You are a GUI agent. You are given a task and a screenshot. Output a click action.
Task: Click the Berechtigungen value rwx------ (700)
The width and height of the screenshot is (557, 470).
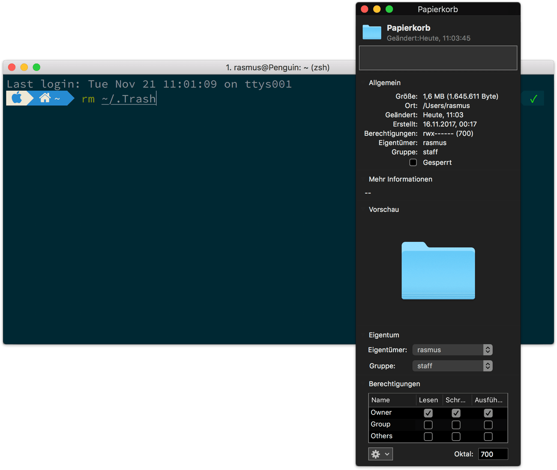pos(448,133)
